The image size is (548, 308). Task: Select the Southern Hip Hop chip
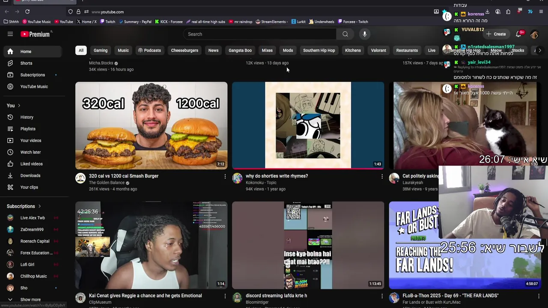coord(319,50)
